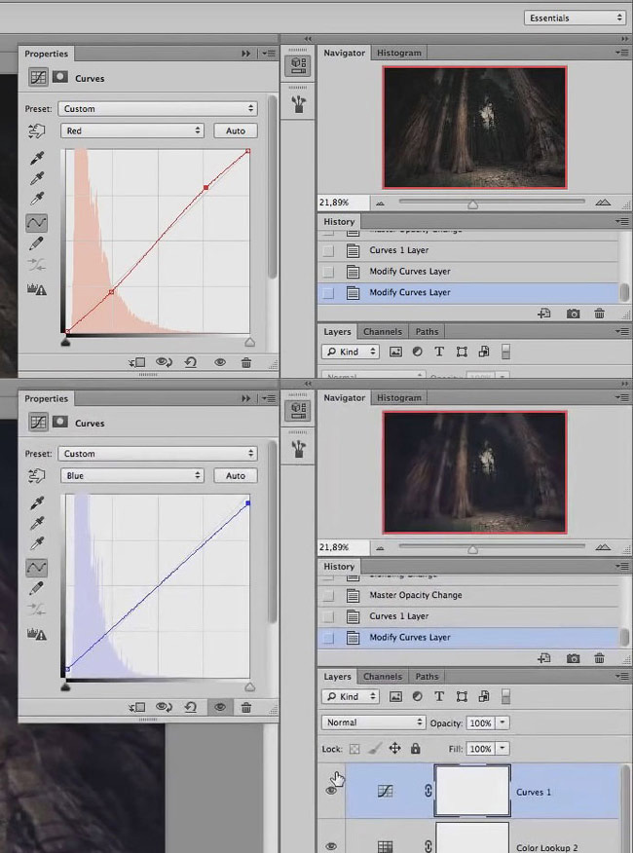Image resolution: width=633 pixels, height=853 pixels.
Task: Tick history brush box beside Master Opacity Change
Action: [x=327, y=595]
